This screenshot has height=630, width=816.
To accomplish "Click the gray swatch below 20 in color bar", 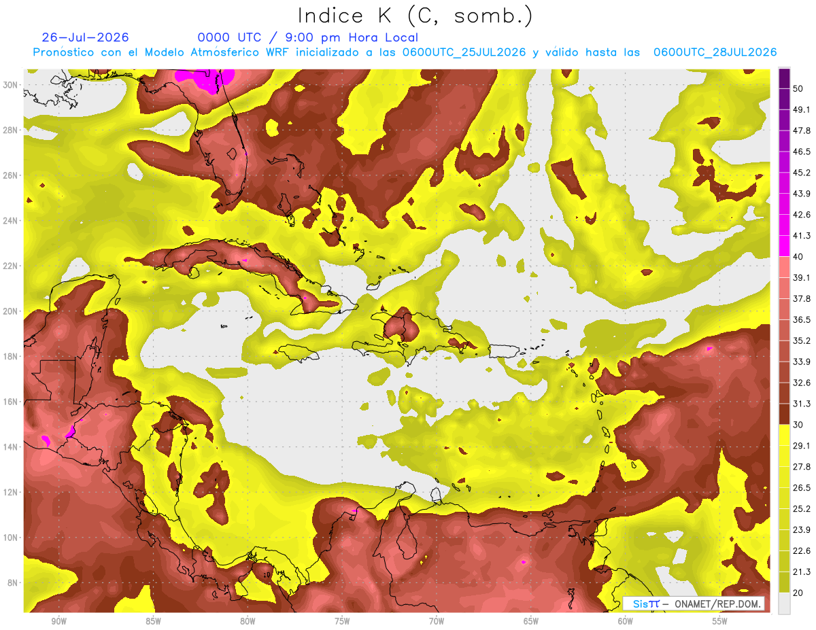I will pyautogui.click(x=784, y=603).
